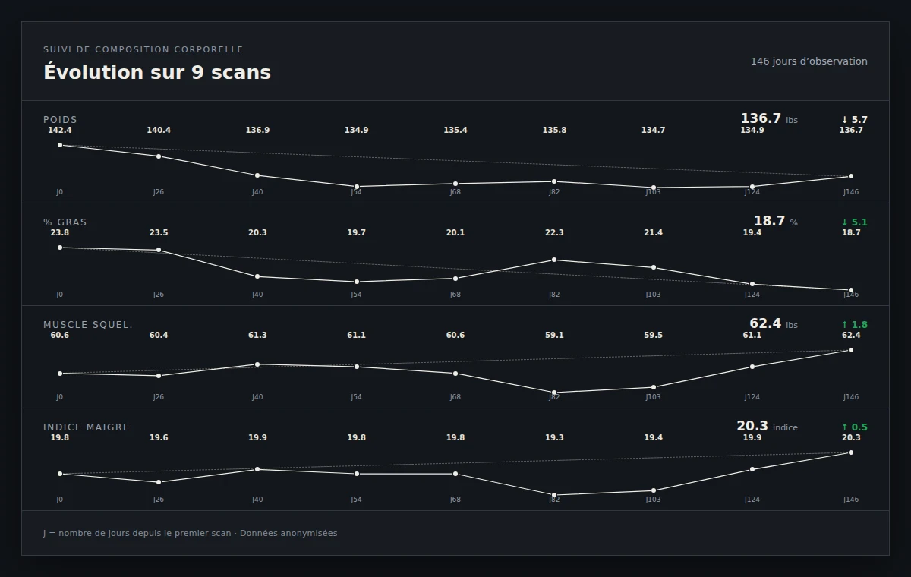Click the green ↑ 0.5 index change indicator

click(x=854, y=427)
